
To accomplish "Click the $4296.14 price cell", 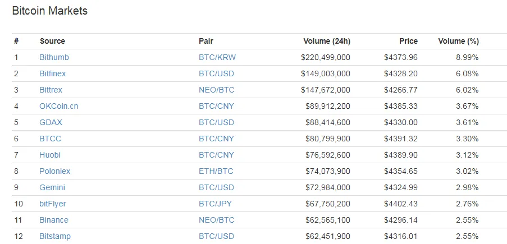I will pos(401,220).
